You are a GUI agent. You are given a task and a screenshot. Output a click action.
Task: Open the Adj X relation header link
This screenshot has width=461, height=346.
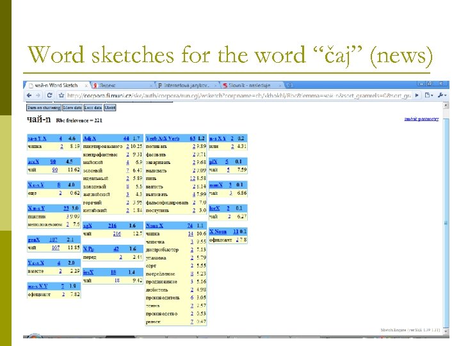tap(90, 138)
